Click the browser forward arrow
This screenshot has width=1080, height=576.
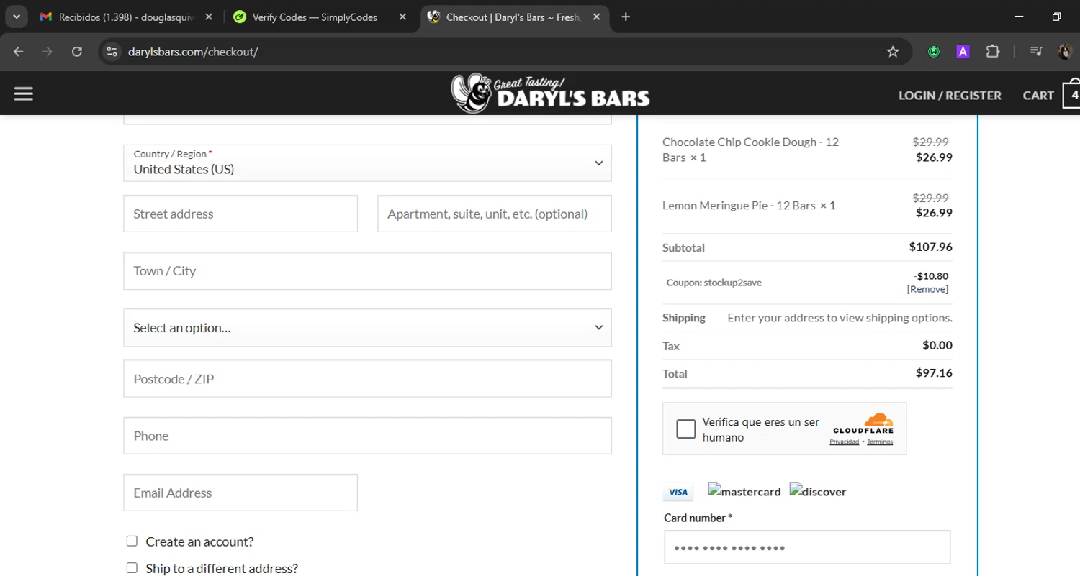pos(48,52)
